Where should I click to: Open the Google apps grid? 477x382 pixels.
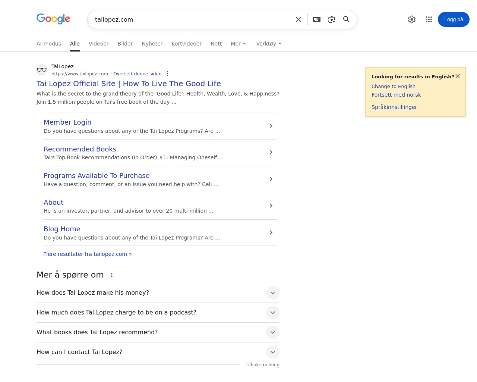[429, 19]
